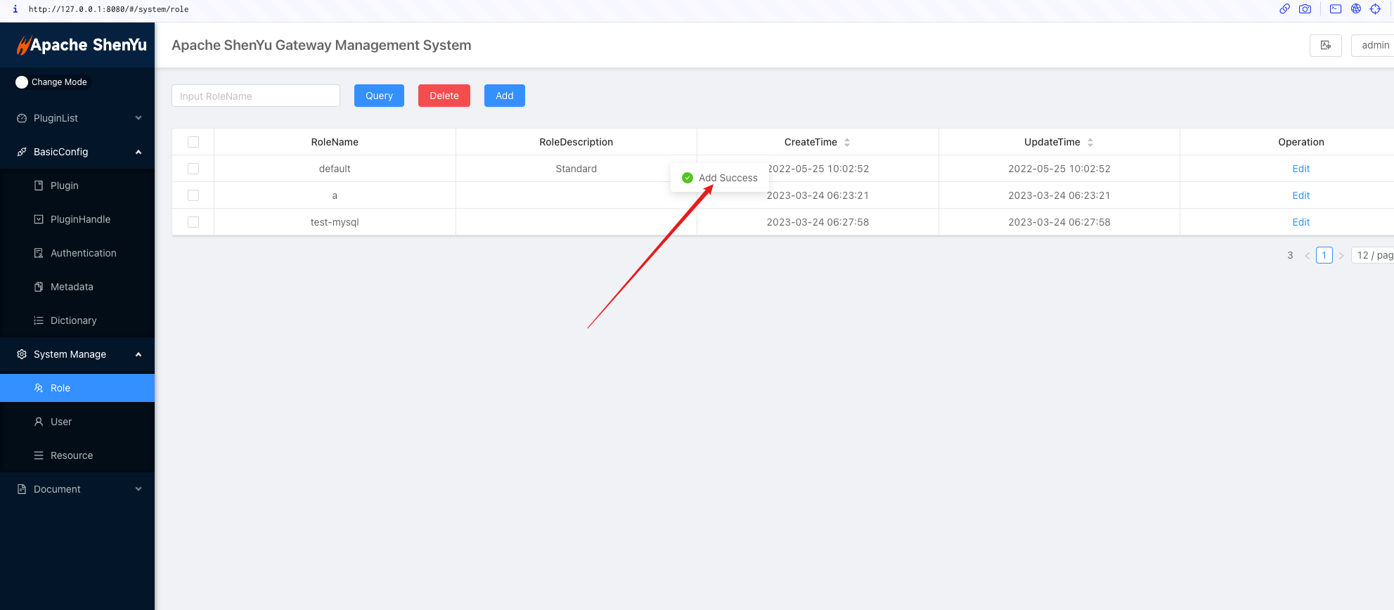Click the Document file icon
1394x610 pixels.
coord(22,489)
